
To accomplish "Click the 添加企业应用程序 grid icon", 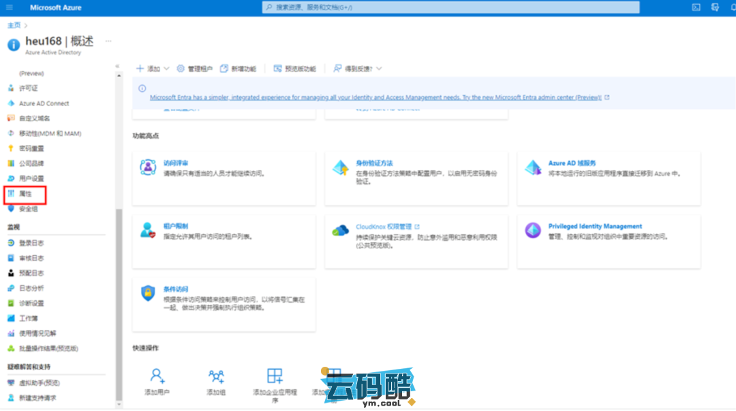I will pos(275,376).
